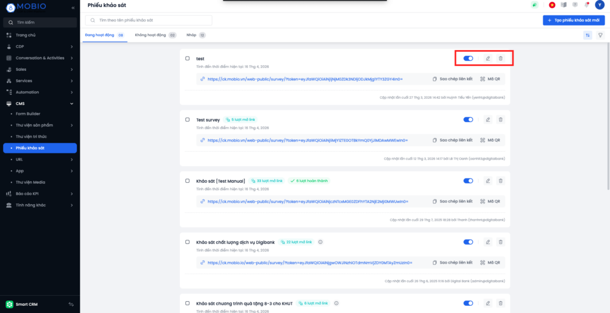Image resolution: width=610 pixels, height=313 pixels.
Task: Click the info icon beside the Digibank survey
Action: click(x=320, y=242)
